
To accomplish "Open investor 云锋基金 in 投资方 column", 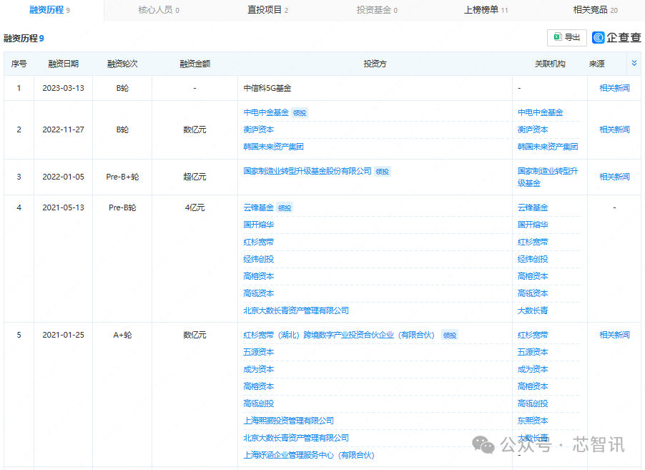I will click(x=258, y=207).
